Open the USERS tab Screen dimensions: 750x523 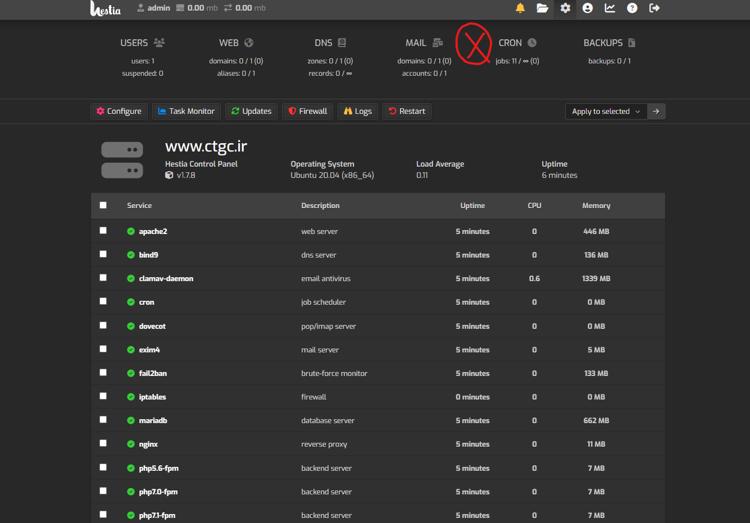coord(142,43)
